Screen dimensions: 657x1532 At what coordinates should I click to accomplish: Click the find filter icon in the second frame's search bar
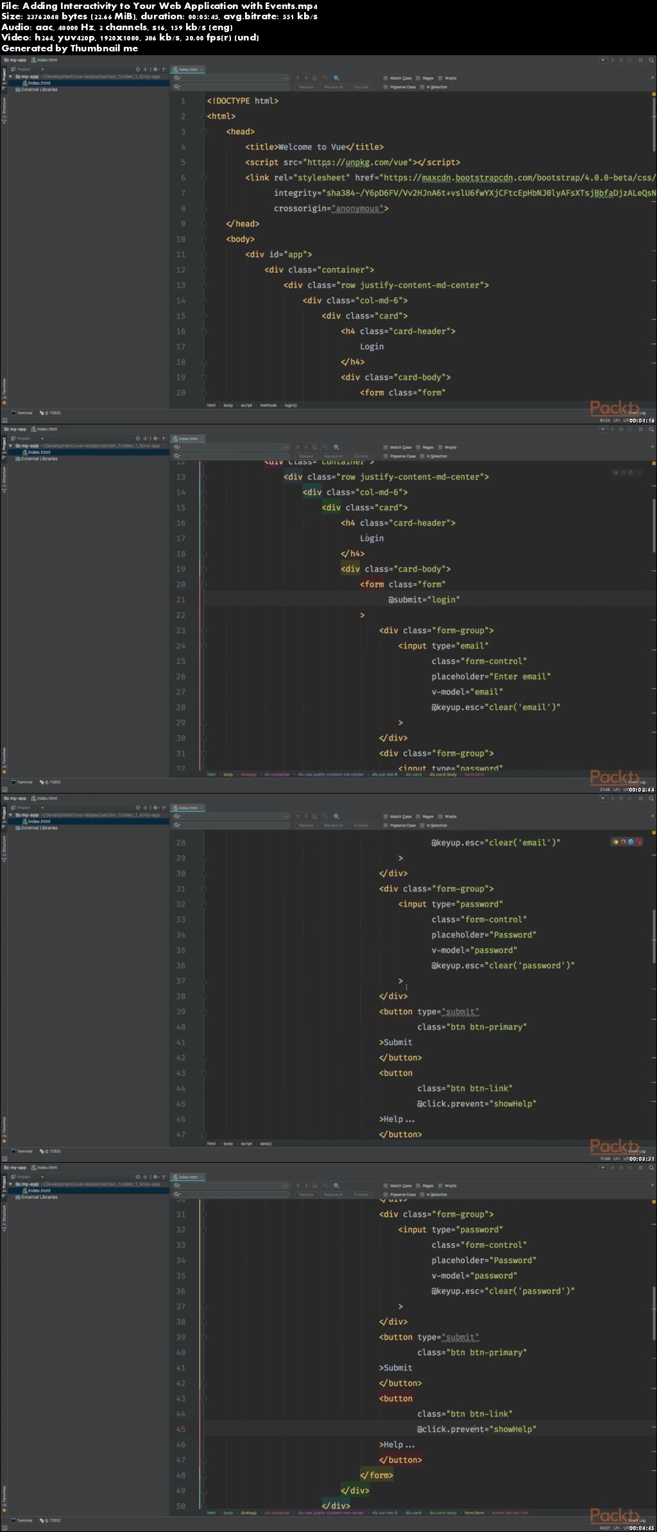click(336, 448)
